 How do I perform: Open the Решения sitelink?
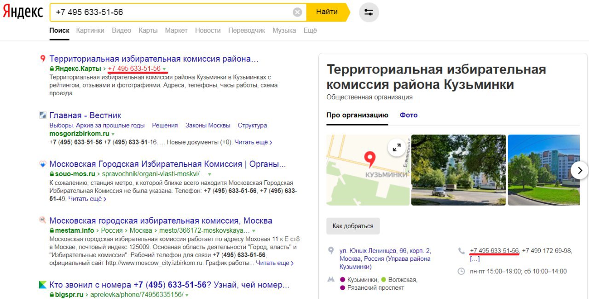point(165,125)
